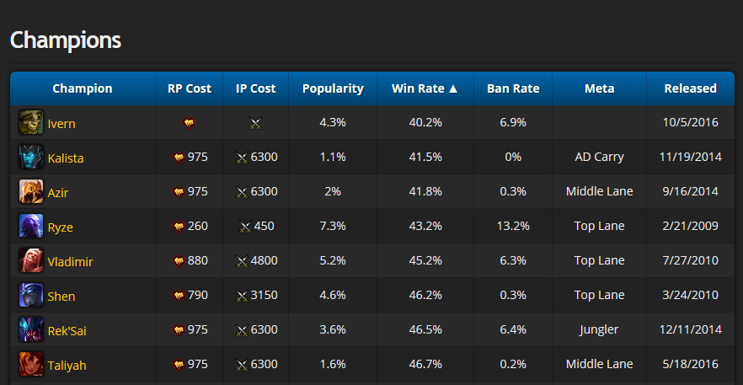Click the RP fist icon in Rek'Sai's row

coord(179,331)
